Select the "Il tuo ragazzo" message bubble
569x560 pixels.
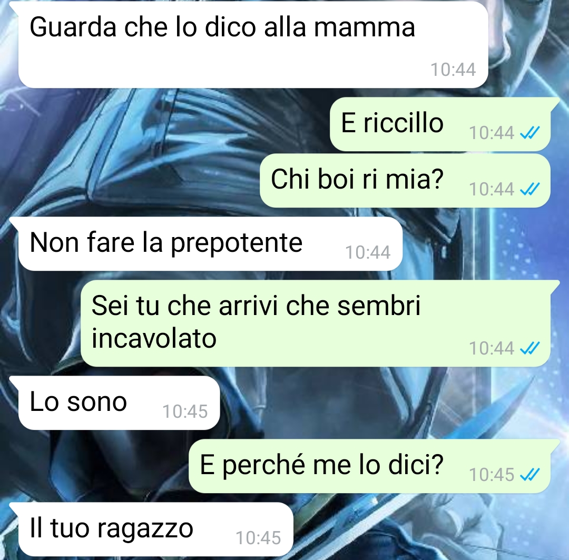[x=155, y=529]
